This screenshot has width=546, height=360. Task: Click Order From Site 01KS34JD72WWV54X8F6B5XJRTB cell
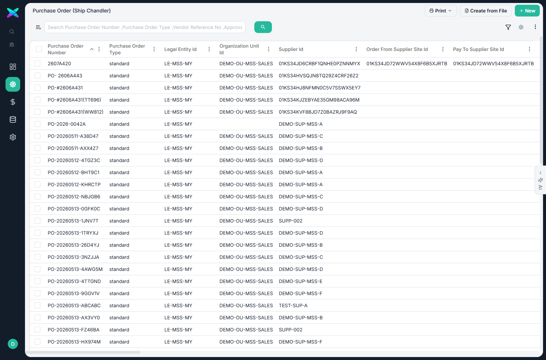tap(407, 63)
